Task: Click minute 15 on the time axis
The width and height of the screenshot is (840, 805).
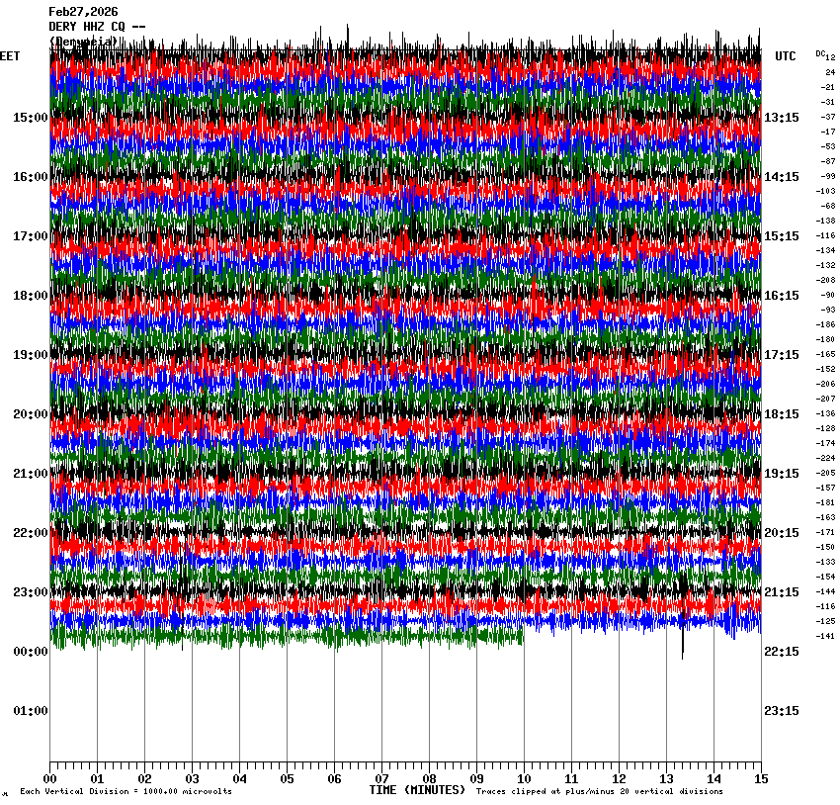Action: point(761,779)
